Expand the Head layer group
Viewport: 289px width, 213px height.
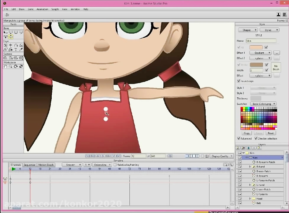[x=250, y=199]
